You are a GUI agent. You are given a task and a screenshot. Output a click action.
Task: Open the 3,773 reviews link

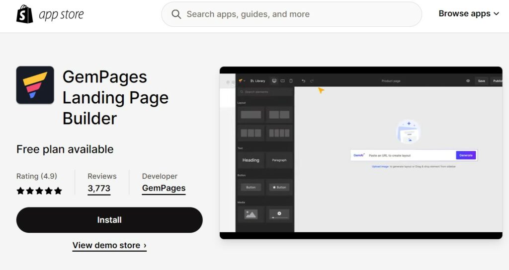99,189
